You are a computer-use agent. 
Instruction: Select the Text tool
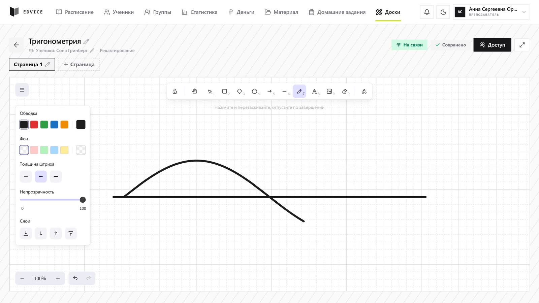[314, 91]
